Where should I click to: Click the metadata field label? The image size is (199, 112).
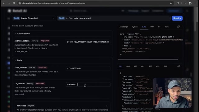click(x=21, y=106)
